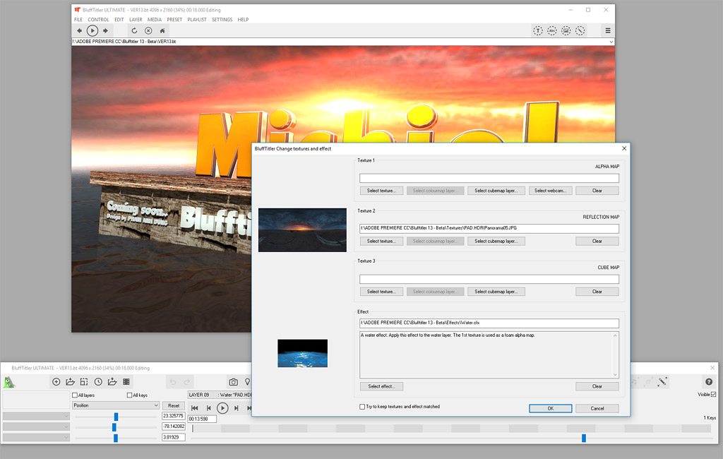This screenshot has width=723, height=459.
Task: Open the Position property dropdown
Action: pyautogui.click(x=116, y=405)
